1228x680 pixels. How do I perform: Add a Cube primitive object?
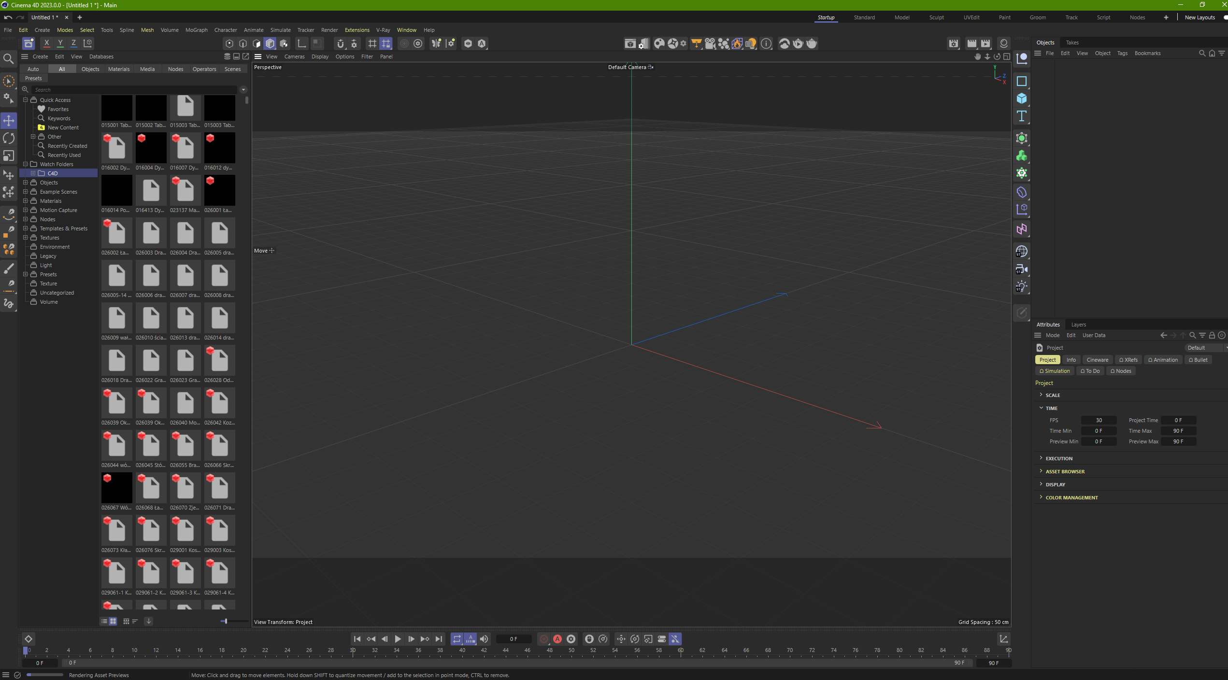(1022, 99)
